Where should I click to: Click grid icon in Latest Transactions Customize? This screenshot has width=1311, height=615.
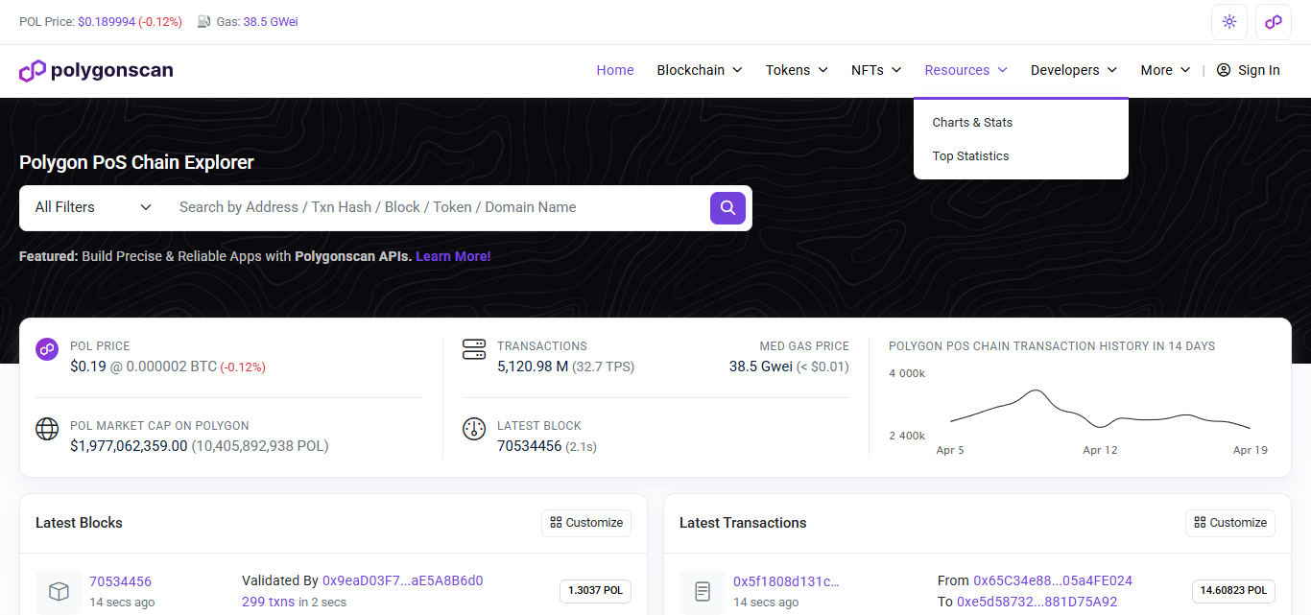(1200, 523)
